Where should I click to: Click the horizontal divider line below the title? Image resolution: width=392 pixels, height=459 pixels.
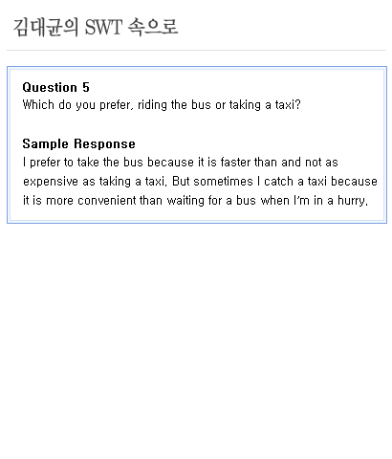196,50
